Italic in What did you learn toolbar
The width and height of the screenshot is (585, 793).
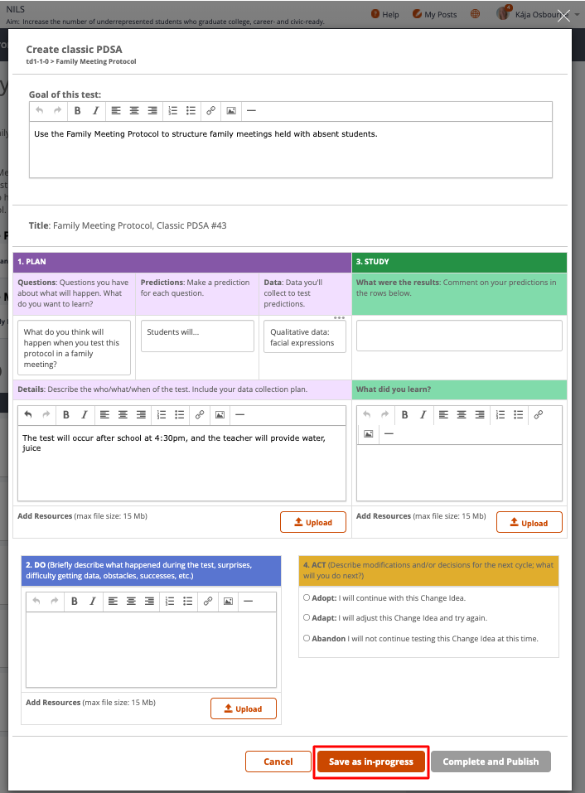[423, 414]
